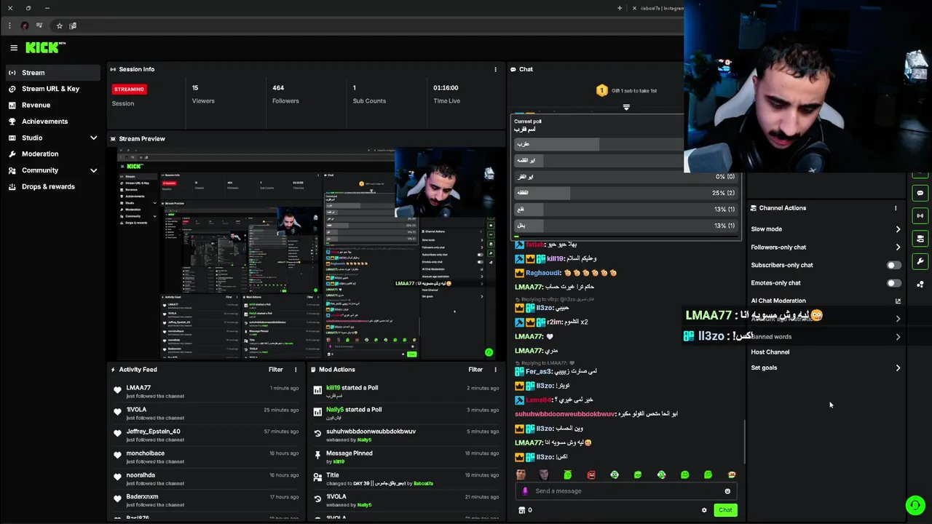This screenshot has height=524, width=932.
Task: Click the wrench tools icon in right rail
Action: pyautogui.click(x=920, y=261)
